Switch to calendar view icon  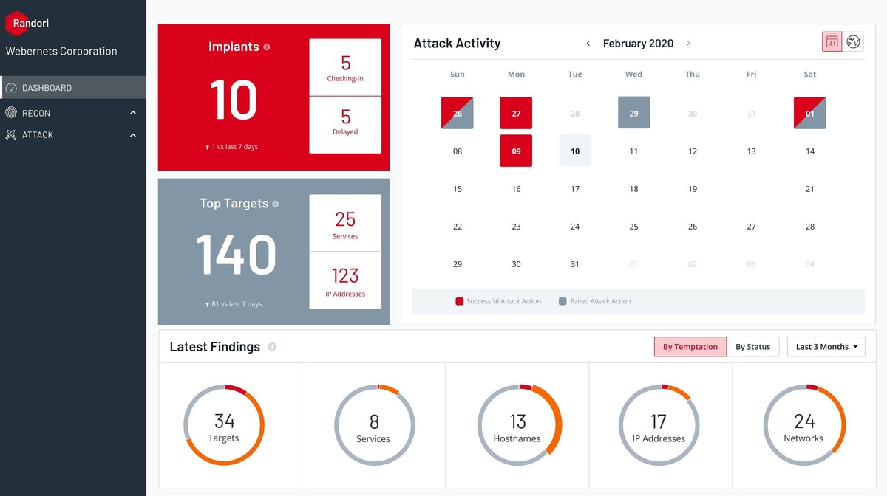(x=832, y=42)
